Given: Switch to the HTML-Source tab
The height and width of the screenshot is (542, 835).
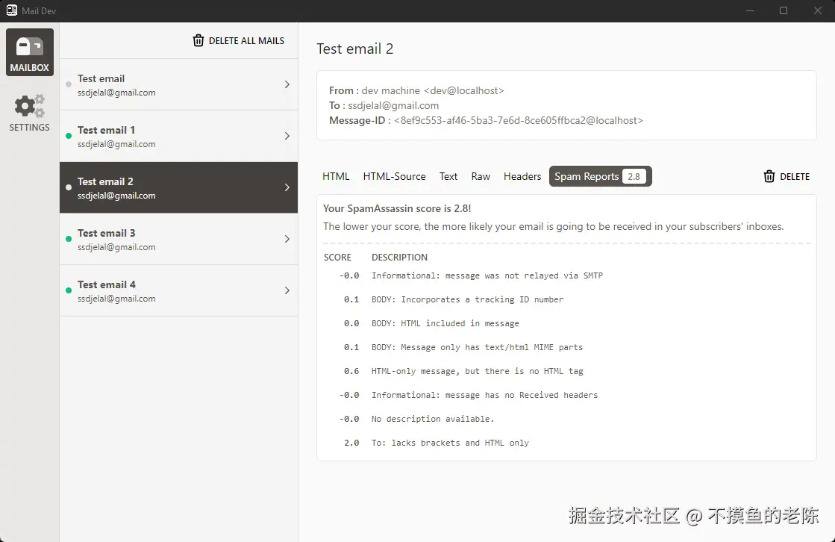Looking at the screenshot, I should click(394, 176).
